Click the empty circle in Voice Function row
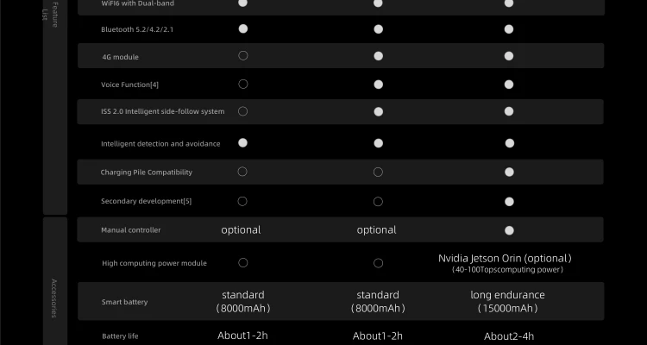This screenshot has height=345, width=647. coord(242,85)
